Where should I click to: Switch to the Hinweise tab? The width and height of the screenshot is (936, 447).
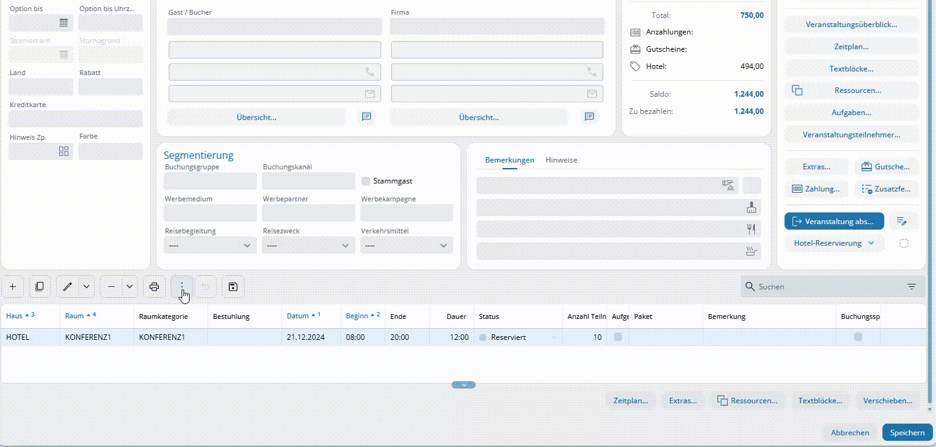tap(561, 160)
